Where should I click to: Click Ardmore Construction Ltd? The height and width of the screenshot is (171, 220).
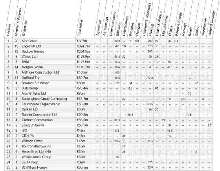pyautogui.click(x=40, y=72)
